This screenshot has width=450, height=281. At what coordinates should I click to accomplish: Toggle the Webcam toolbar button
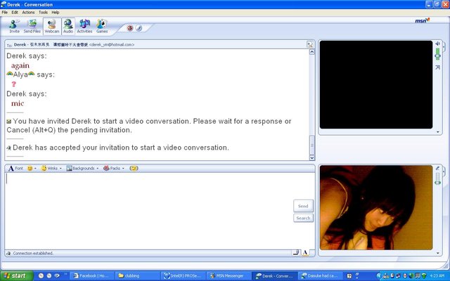pos(51,26)
